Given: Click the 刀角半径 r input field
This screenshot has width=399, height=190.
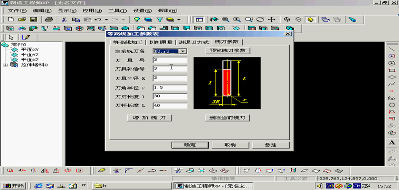Looking at the screenshot, I should (170, 87).
